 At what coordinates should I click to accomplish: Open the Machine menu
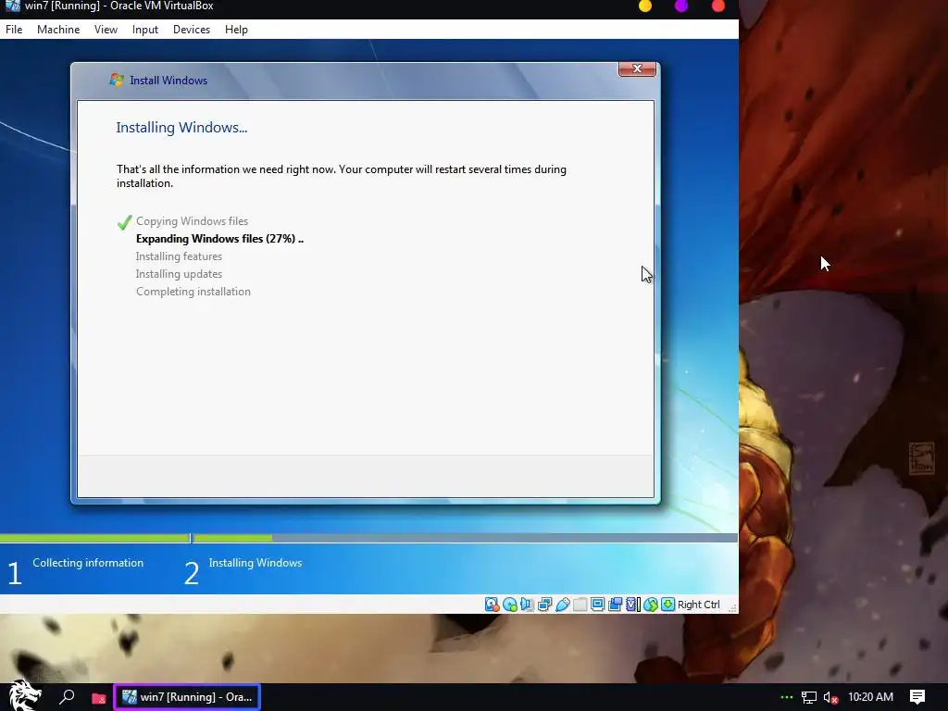click(58, 29)
